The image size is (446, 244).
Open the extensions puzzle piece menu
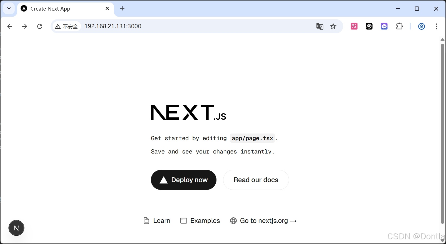[x=399, y=26]
